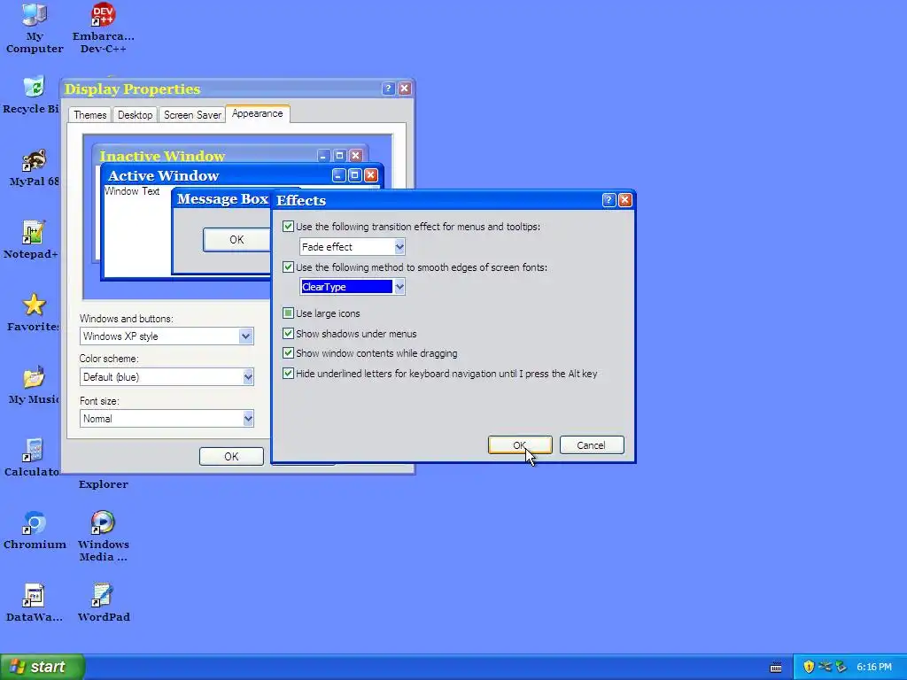Click Safely Remove Hardware tray icon
Viewport: 907px width, 680px height.
(841, 667)
